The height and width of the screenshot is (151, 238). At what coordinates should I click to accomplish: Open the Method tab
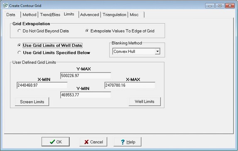[x=29, y=15]
